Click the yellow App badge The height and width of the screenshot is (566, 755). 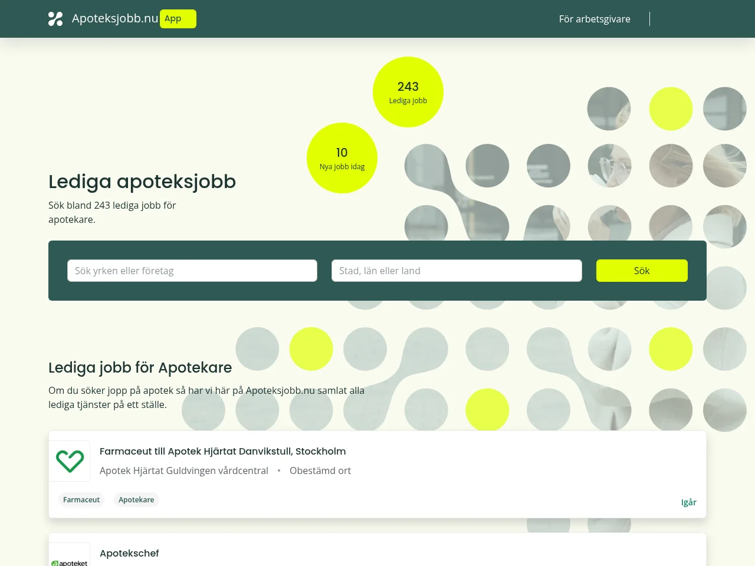(x=178, y=19)
